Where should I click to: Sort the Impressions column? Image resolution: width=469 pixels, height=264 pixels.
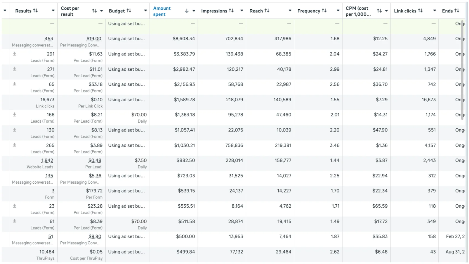231,11
